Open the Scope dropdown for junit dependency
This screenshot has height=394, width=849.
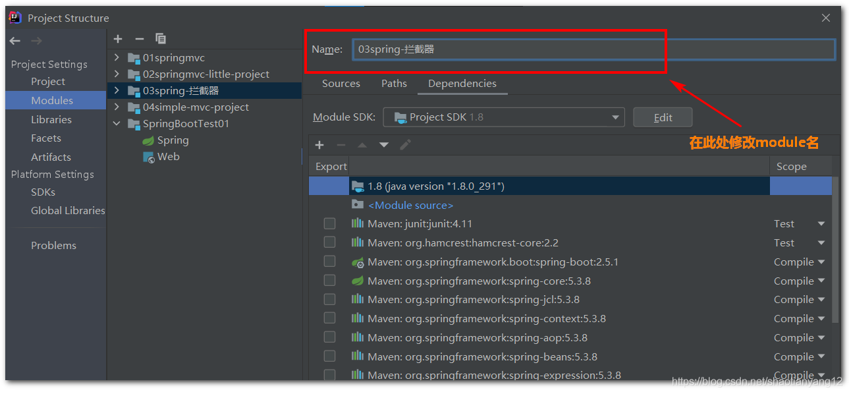(821, 223)
